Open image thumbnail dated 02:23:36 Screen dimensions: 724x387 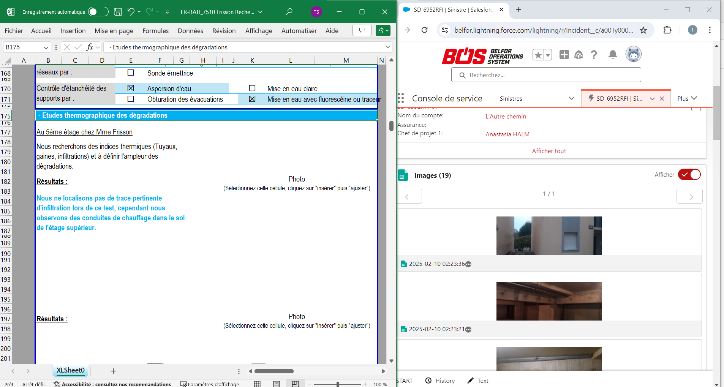(x=549, y=236)
